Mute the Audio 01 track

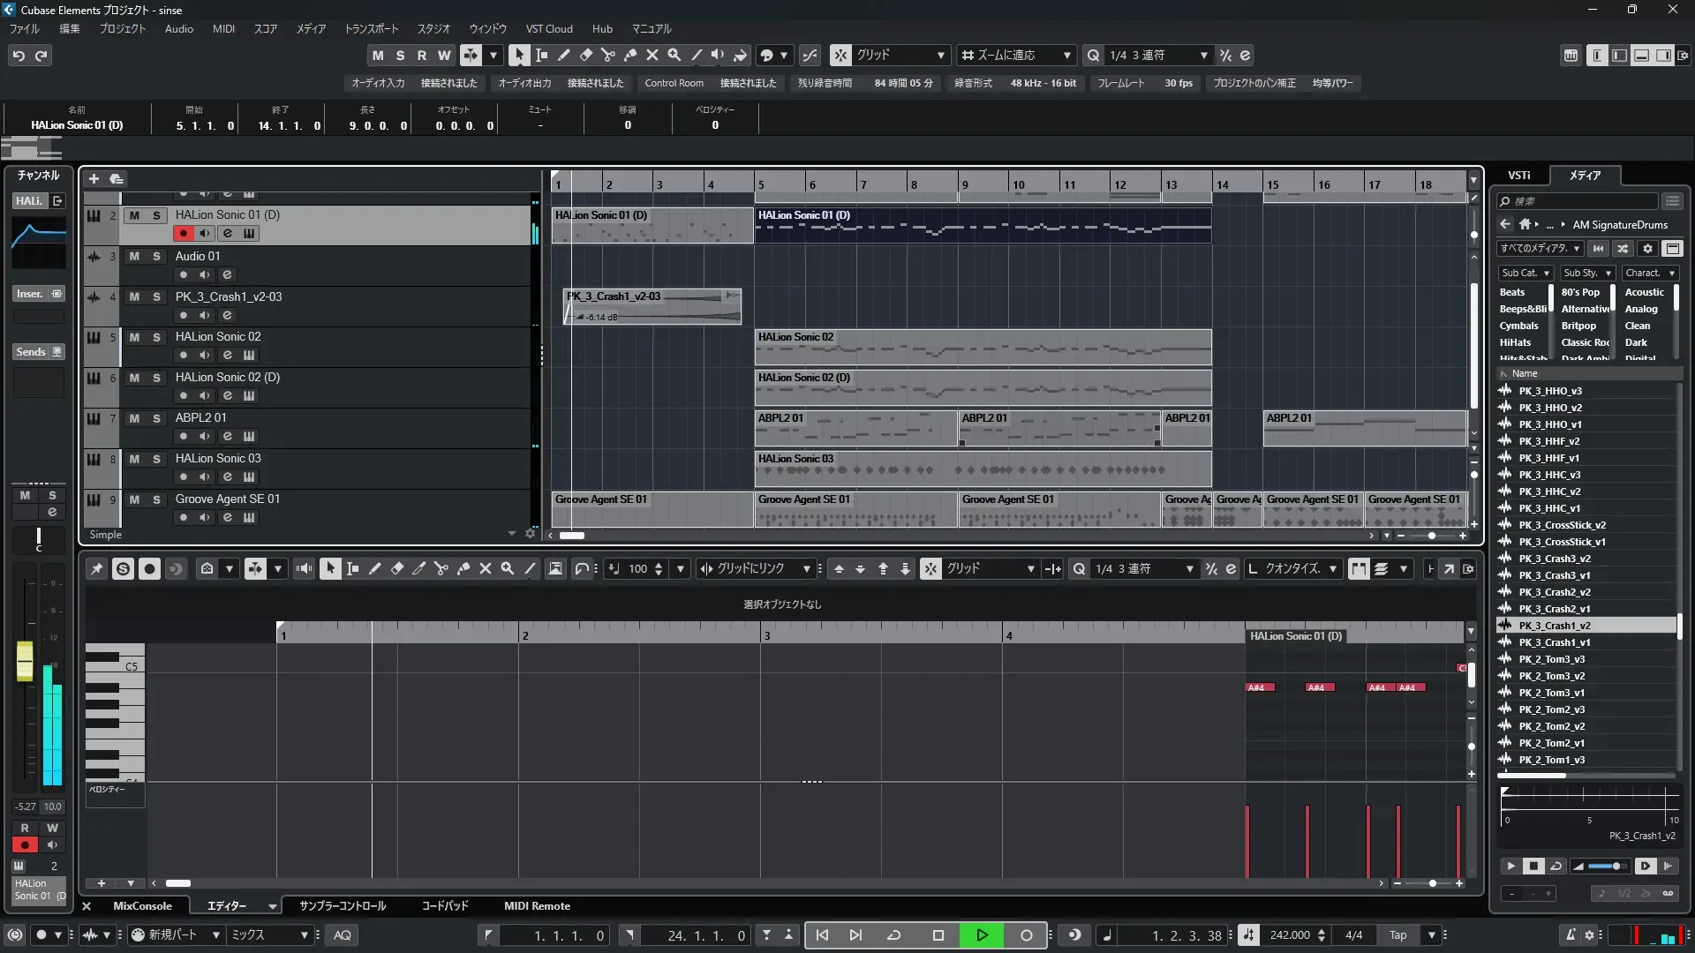pos(134,256)
